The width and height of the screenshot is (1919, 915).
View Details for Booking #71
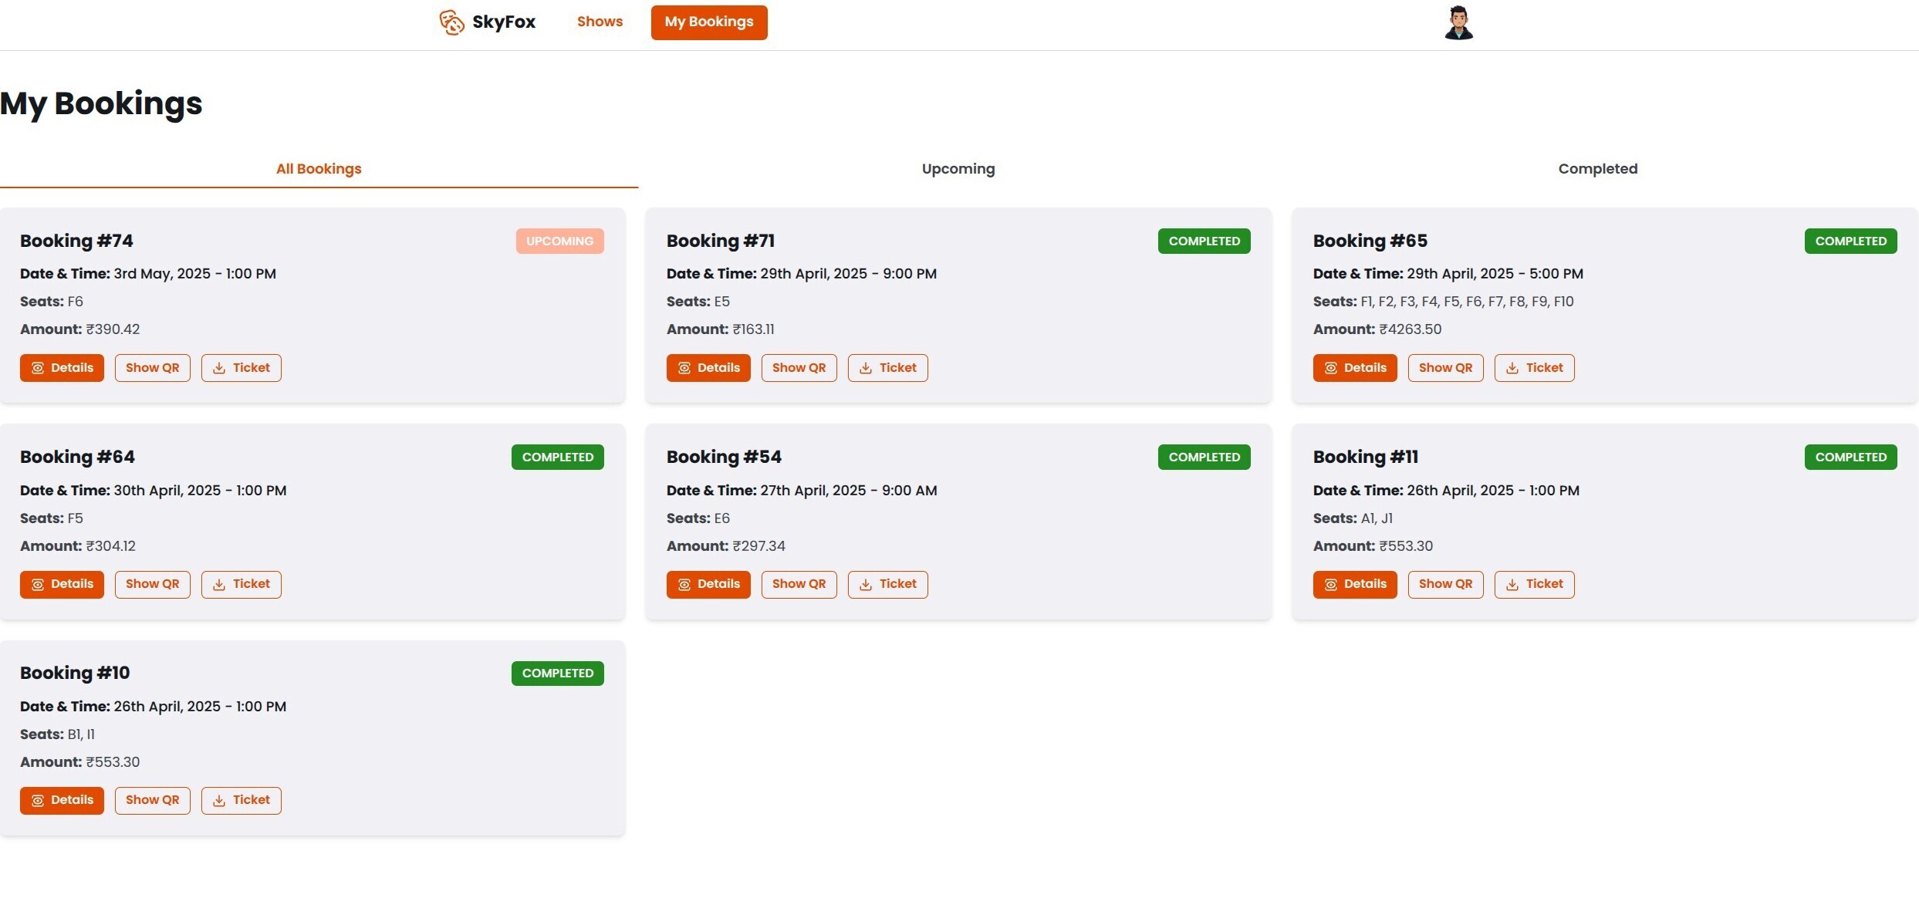708,368
